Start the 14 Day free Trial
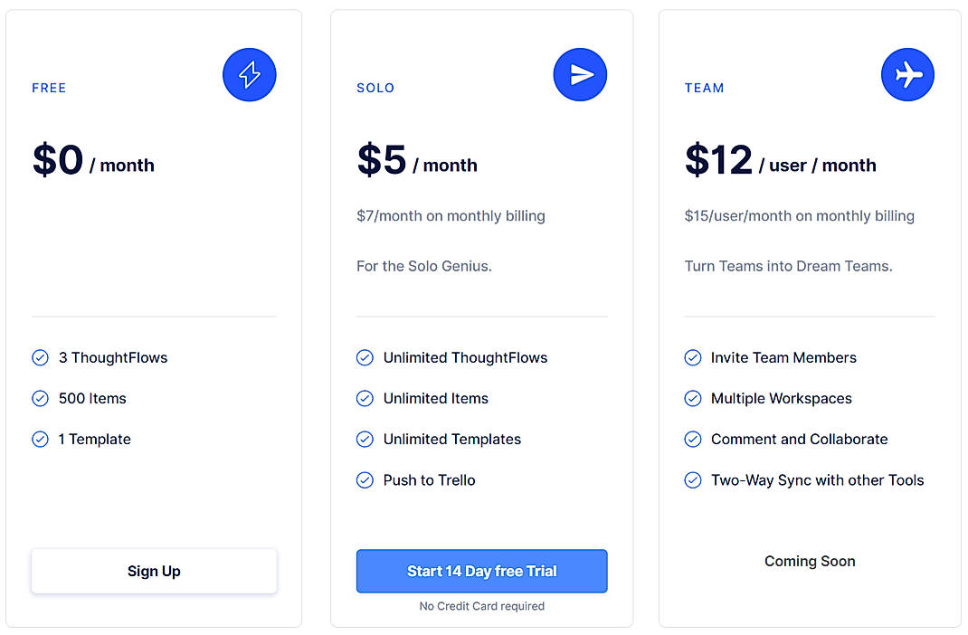Viewport: 968px width, 635px height. click(481, 571)
